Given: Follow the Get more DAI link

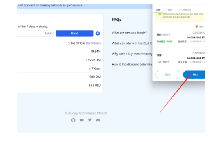Looking at the screenshot, I should point(93,43).
